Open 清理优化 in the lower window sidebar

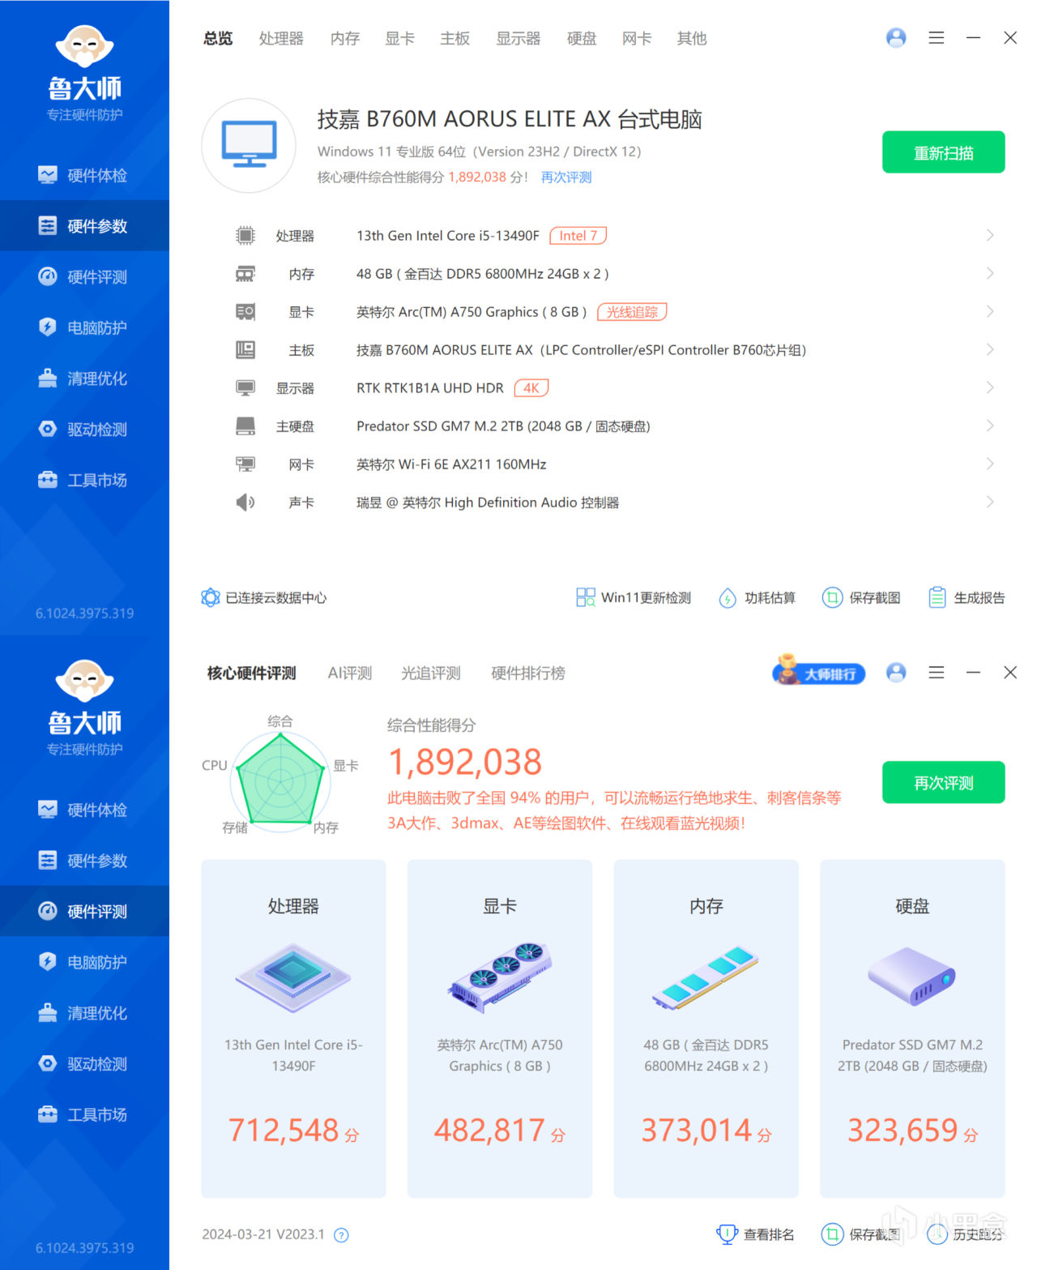84,1013
